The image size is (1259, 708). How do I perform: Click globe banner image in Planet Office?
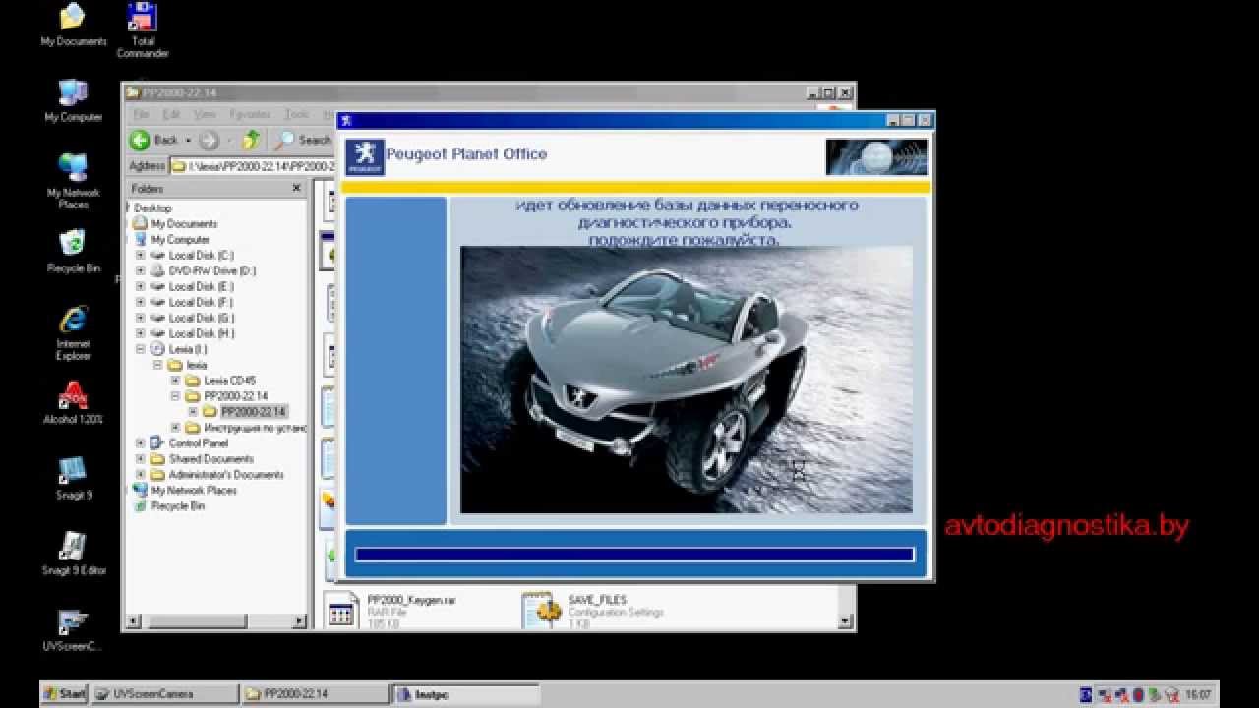876,157
